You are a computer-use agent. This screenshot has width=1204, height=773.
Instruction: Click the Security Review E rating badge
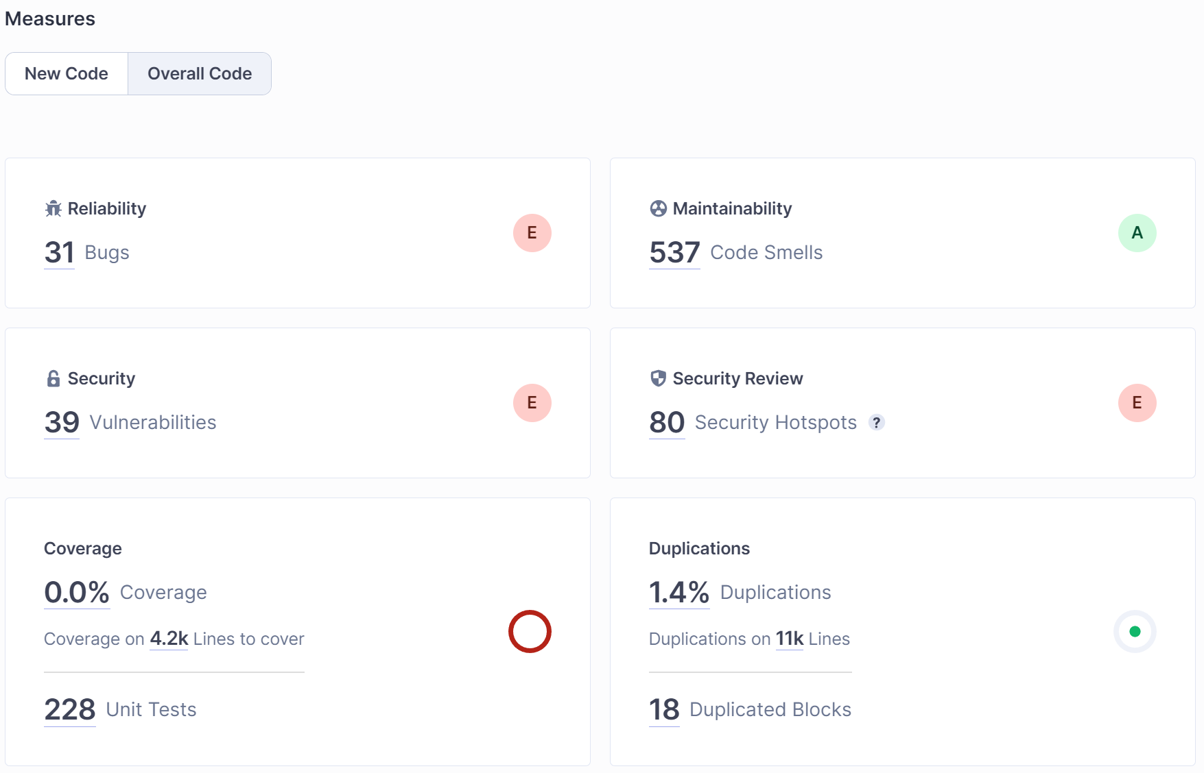[1137, 403]
